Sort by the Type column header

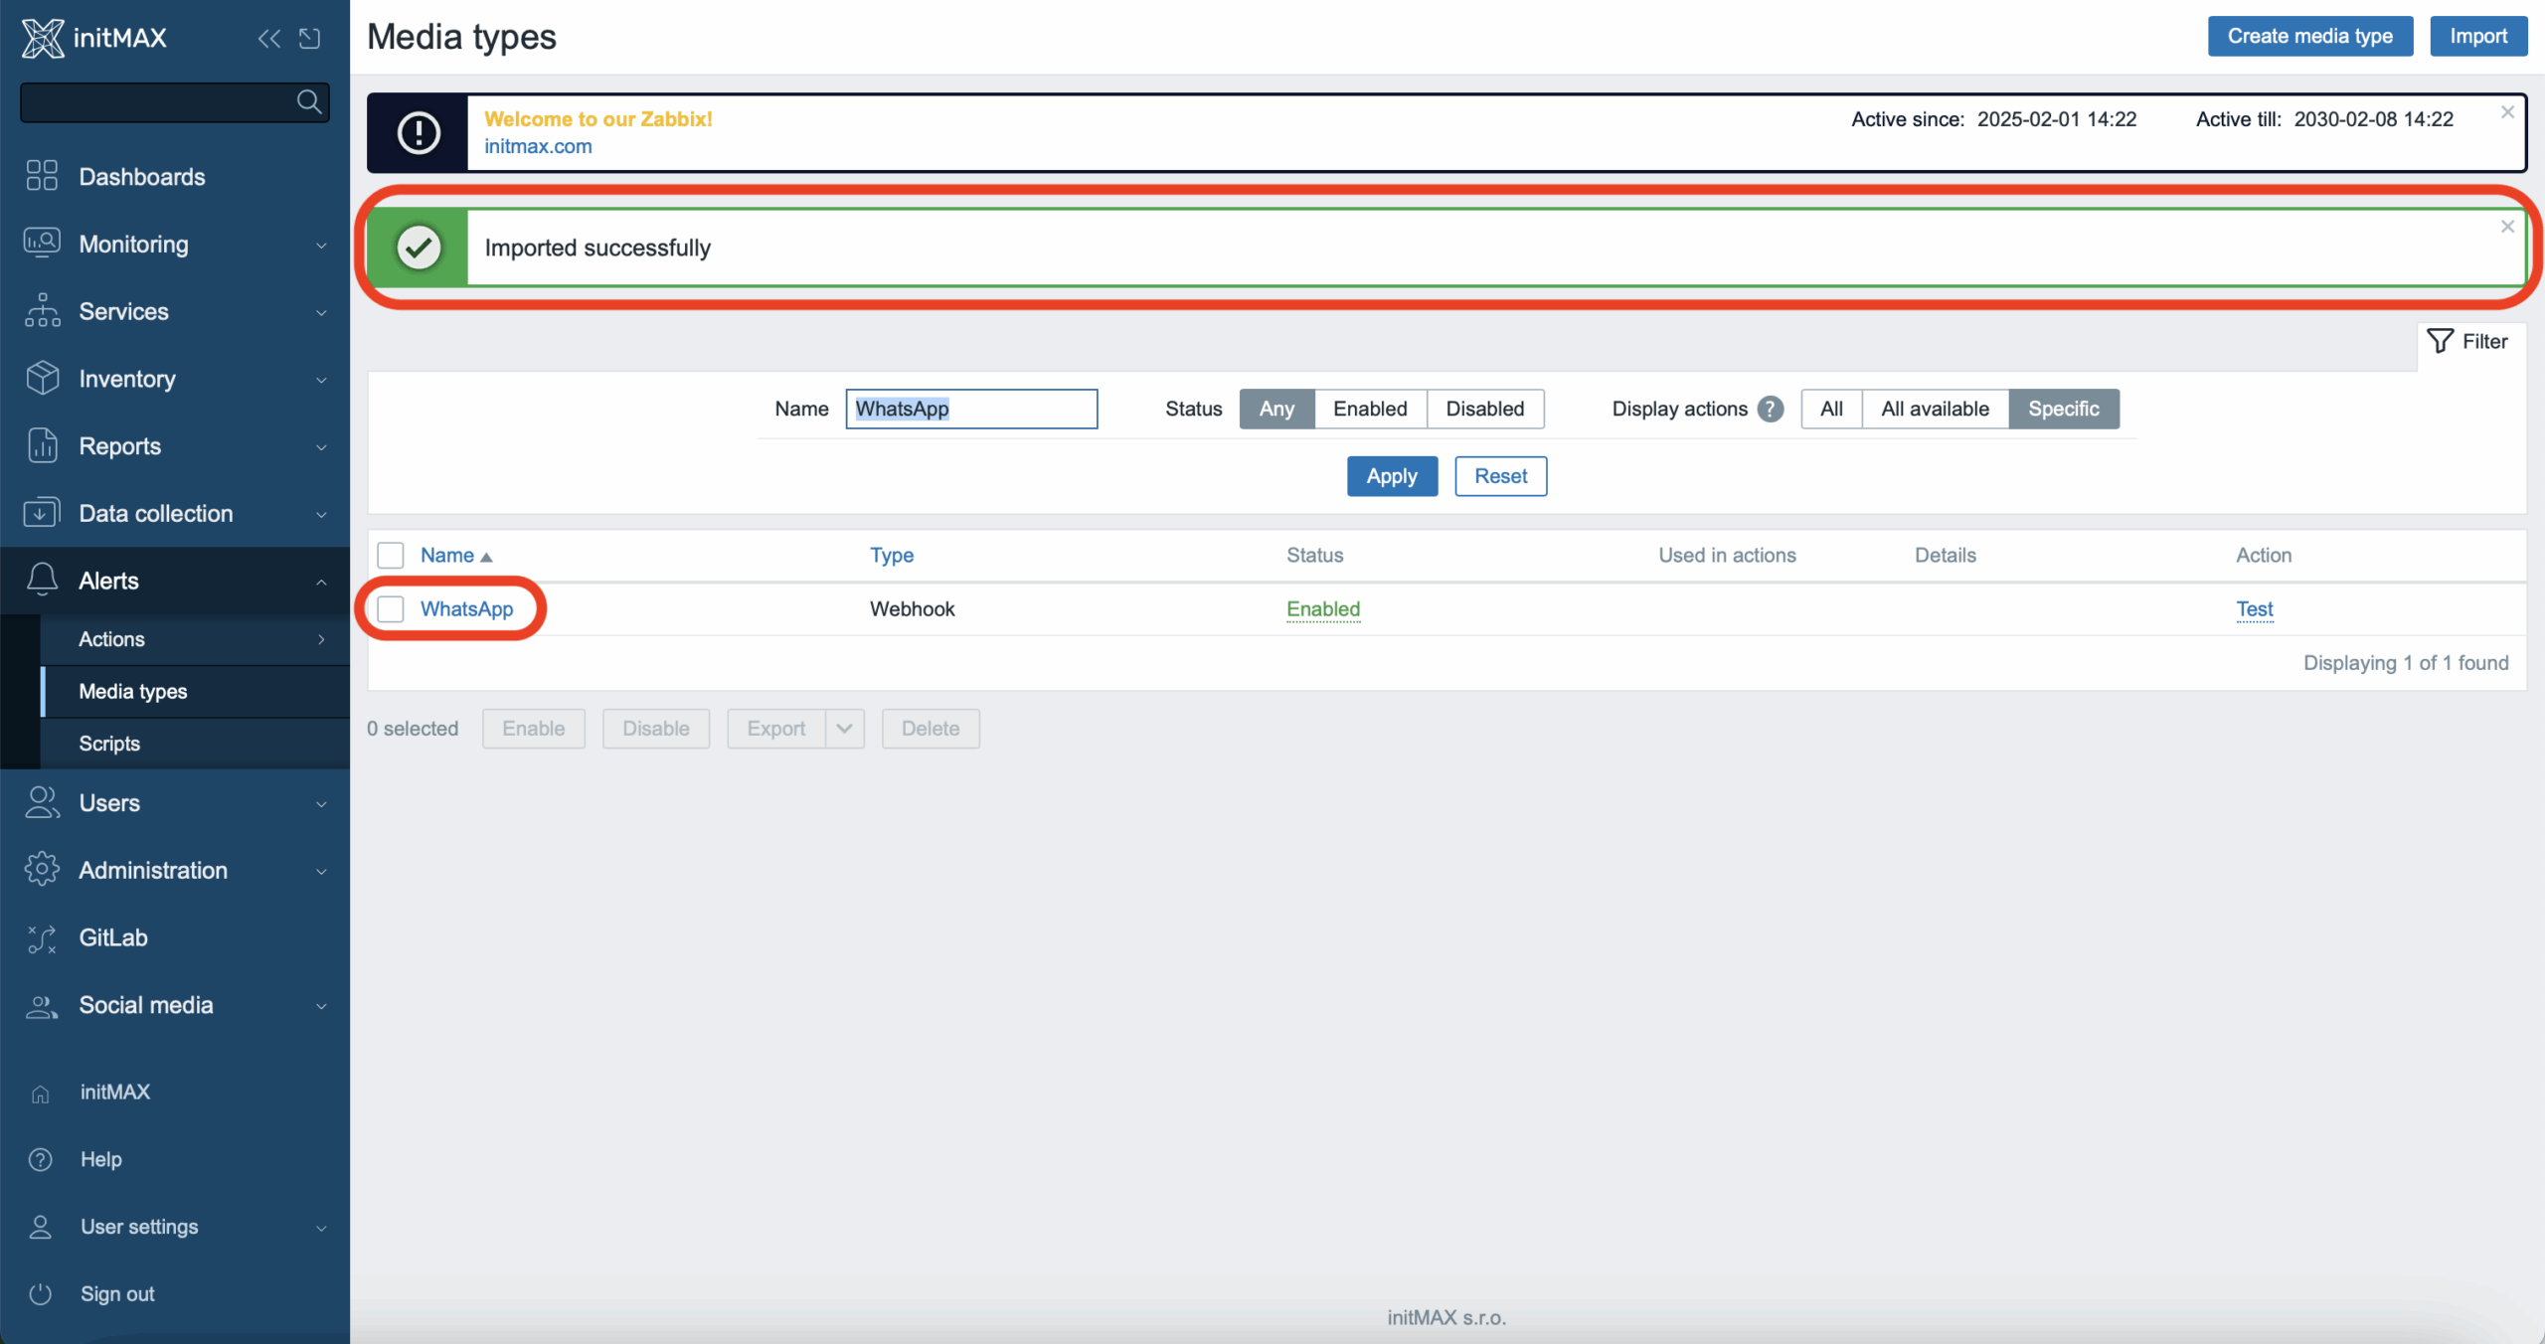click(892, 555)
